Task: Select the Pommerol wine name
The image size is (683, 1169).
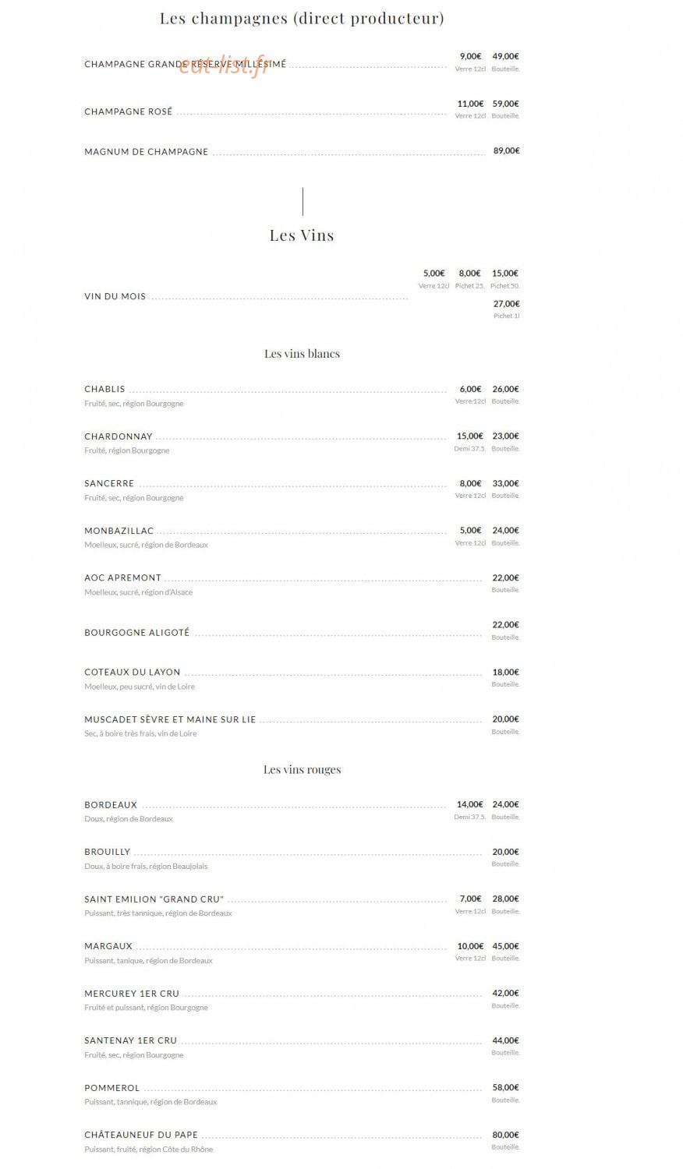Action: 112,1088
